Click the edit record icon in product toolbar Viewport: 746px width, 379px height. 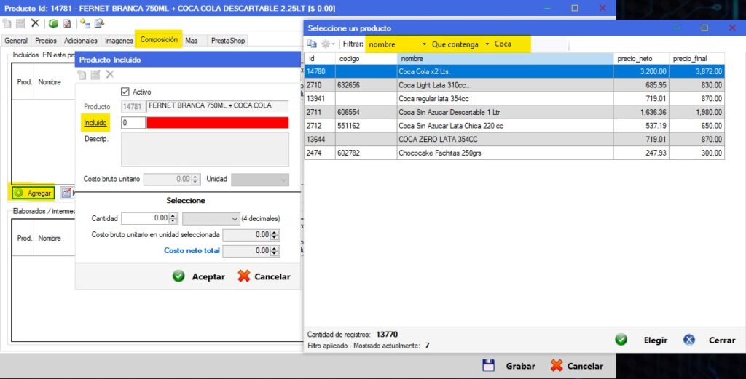tap(20, 23)
